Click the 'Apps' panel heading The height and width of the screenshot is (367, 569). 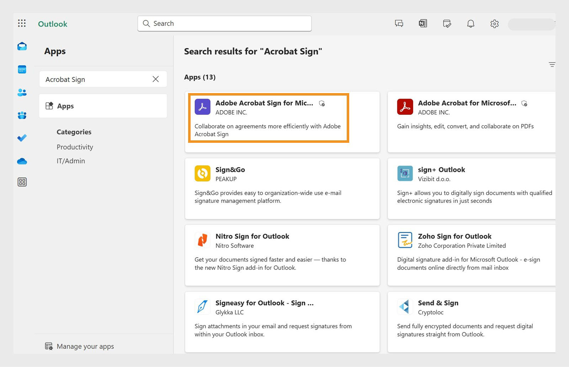click(55, 51)
